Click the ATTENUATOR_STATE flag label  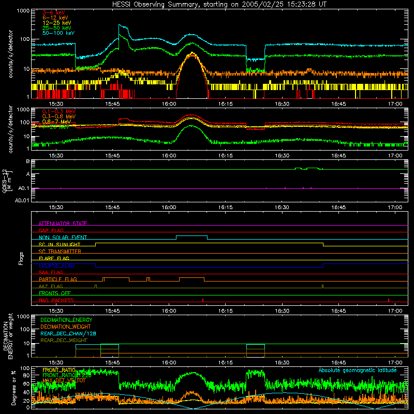(x=63, y=224)
